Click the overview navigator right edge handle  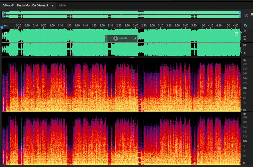(240, 15)
